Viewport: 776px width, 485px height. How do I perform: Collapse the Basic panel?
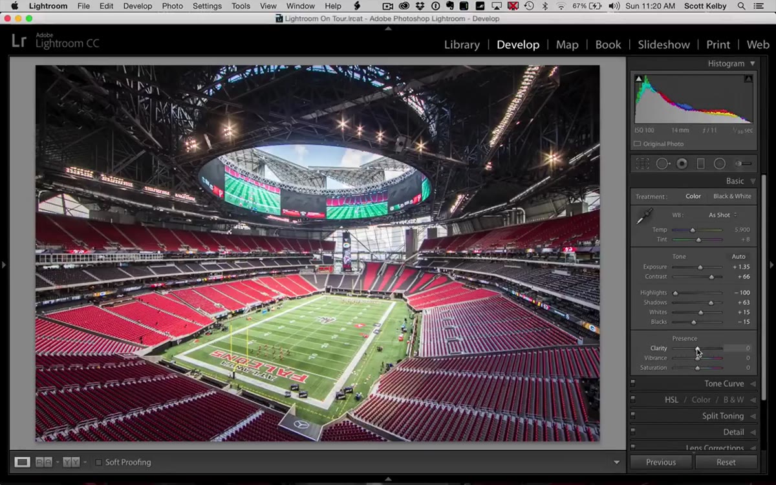(753, 181)
